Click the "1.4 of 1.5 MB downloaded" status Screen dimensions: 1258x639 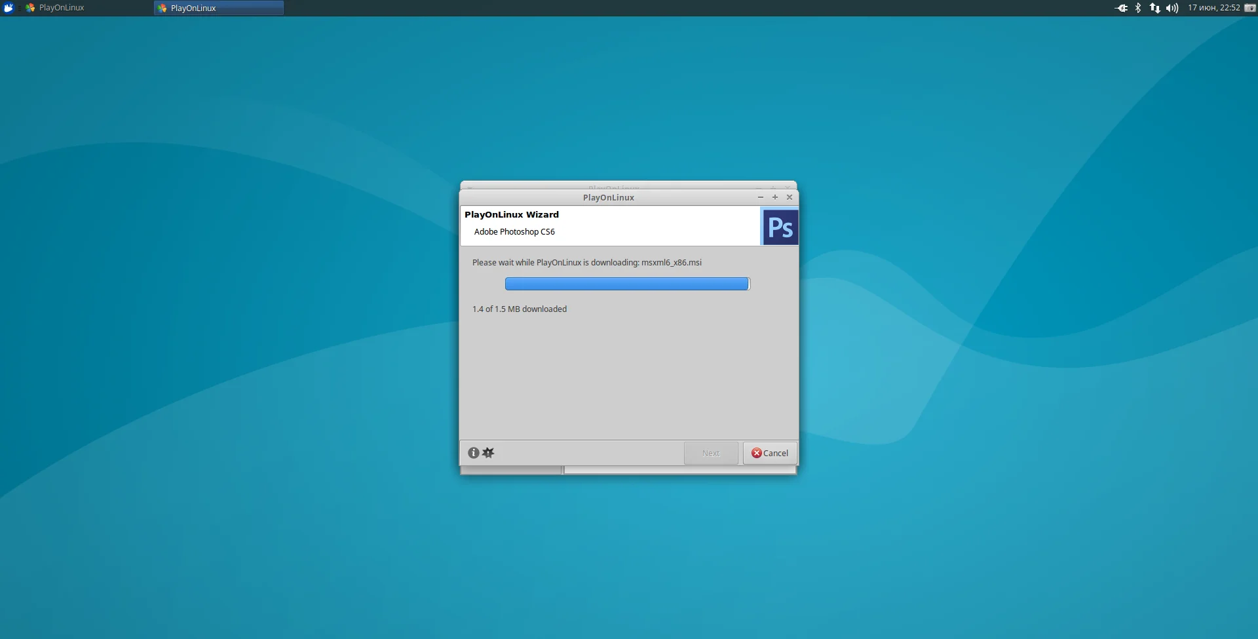520,309
